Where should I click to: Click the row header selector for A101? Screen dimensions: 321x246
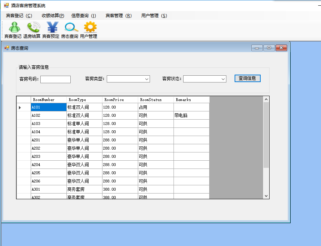coord(24,107)
